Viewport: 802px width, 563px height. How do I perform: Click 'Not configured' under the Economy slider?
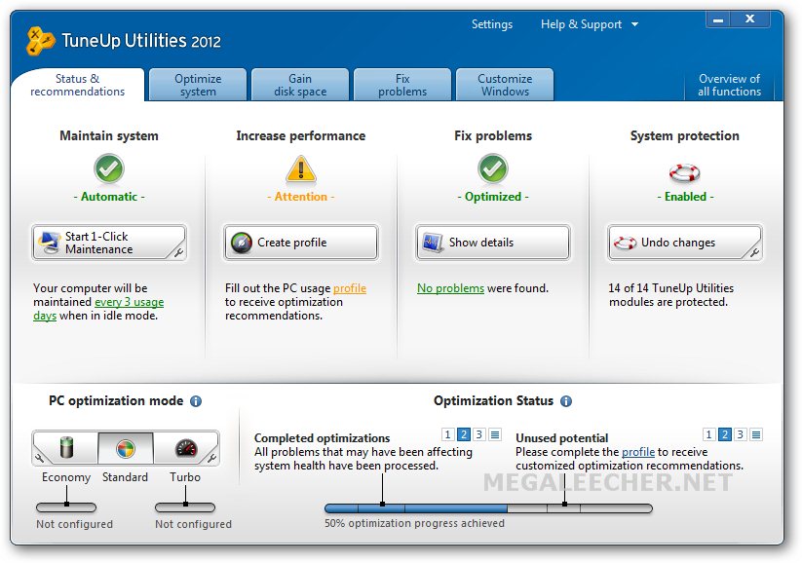[75, 524]
